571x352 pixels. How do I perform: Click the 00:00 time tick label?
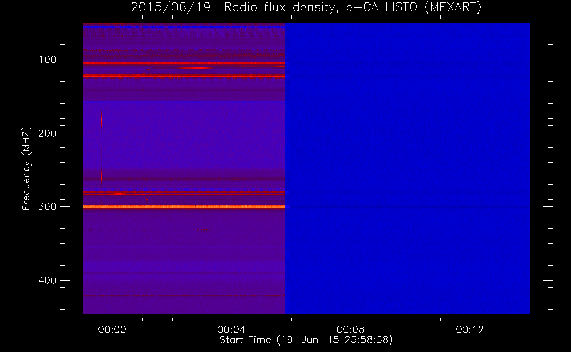click(x=112, y=330)
